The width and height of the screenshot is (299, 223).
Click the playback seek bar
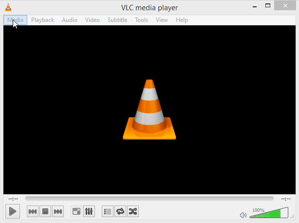tap(149, 199)
